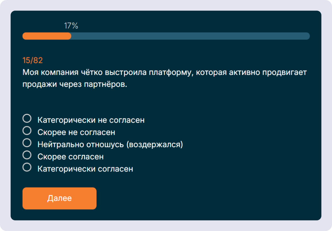Click the survey progress bar
The height and width of the screenshot is (231, 332).
pyautogui.click(x=166, y=36)
